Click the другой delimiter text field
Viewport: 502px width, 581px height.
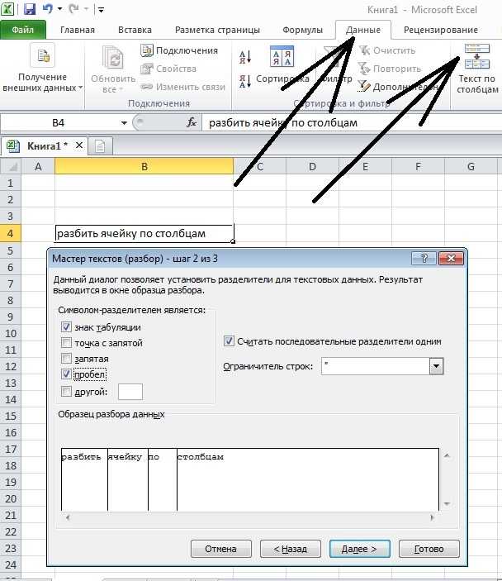point(130,392)
